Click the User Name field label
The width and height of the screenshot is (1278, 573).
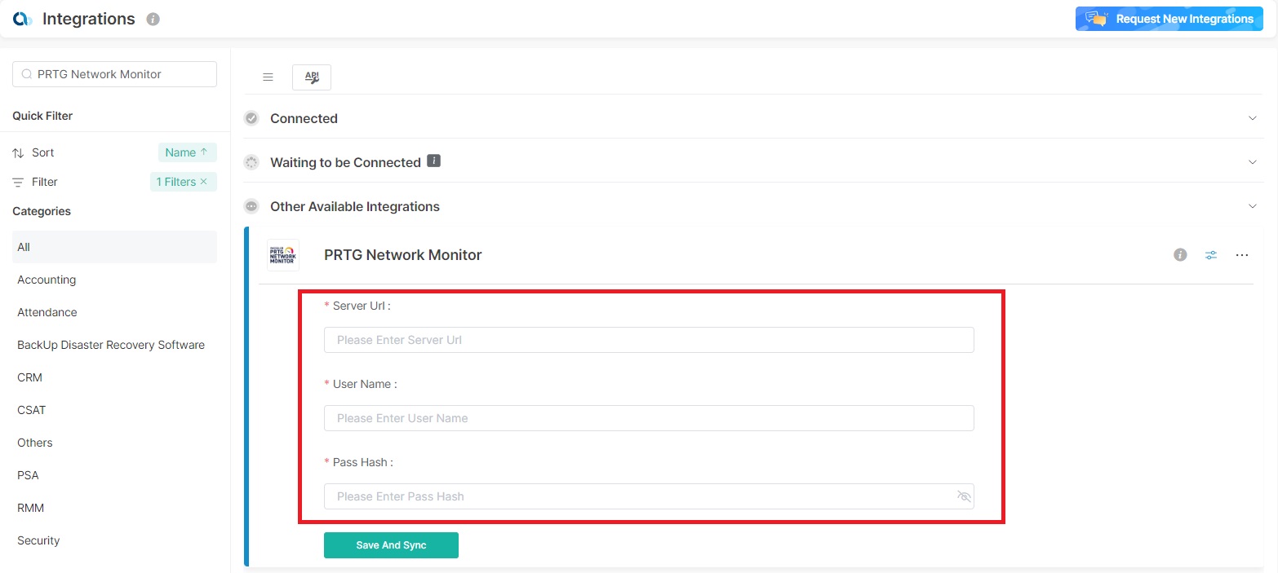pyautogui.click(x=361, y=384)
